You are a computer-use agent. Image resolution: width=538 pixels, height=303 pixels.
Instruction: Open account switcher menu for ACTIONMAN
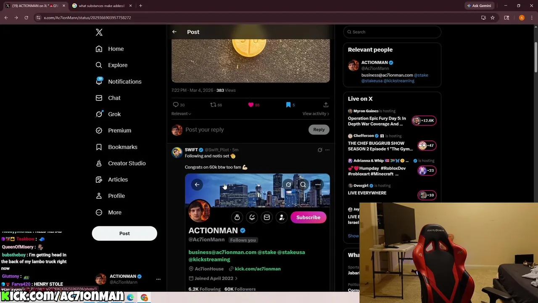(158, 279)
